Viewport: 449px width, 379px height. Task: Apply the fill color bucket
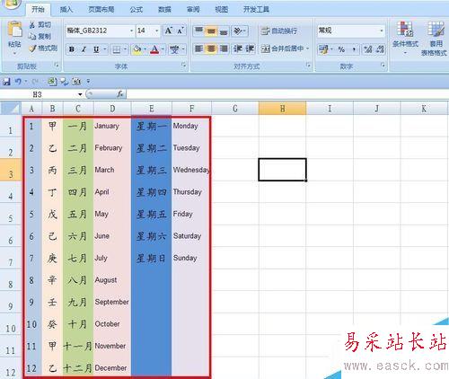(137, 49)
